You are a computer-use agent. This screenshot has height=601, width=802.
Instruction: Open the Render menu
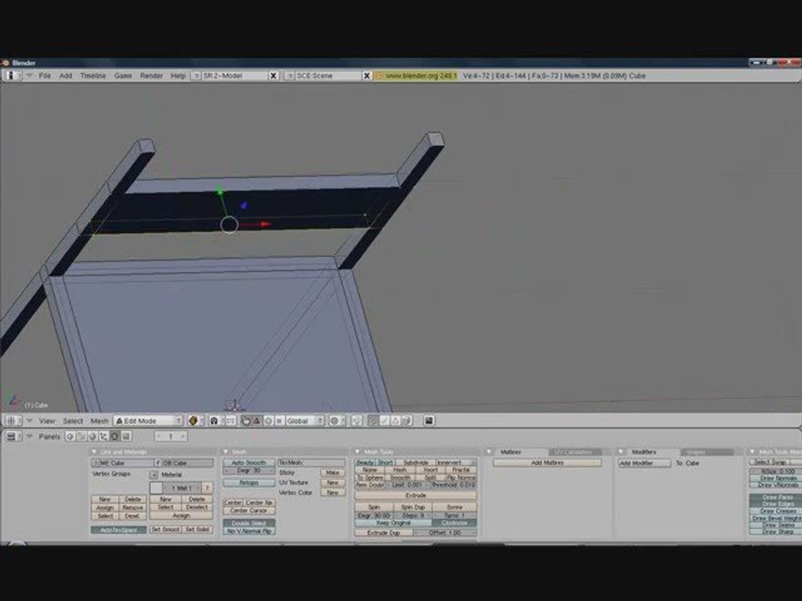click(x=151, y=76)
